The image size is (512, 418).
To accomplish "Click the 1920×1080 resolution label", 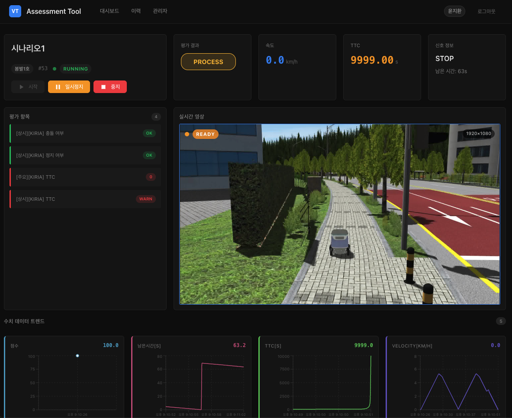I will 478,134.
